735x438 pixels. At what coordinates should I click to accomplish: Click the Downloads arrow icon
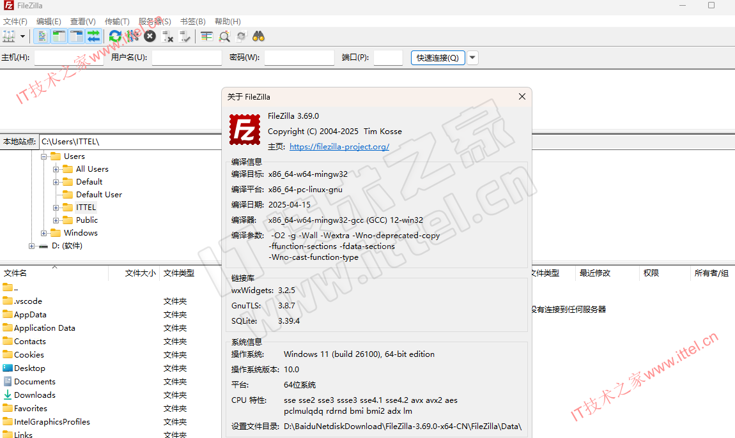8,395
